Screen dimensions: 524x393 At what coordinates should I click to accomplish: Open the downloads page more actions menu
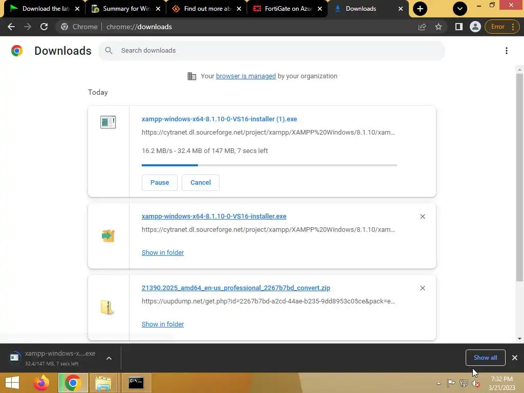click(x=507, y=51)
